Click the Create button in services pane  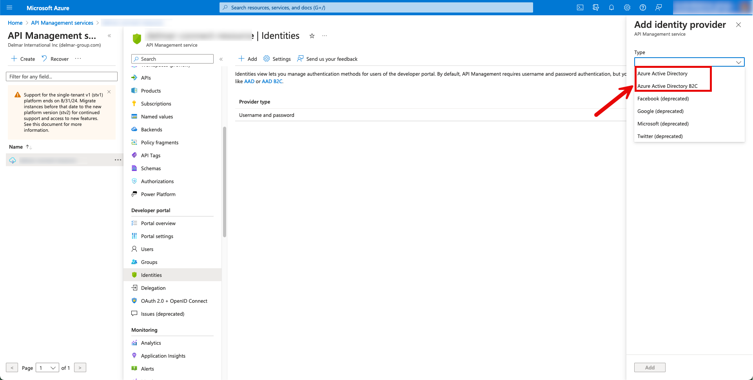(23, 59)
